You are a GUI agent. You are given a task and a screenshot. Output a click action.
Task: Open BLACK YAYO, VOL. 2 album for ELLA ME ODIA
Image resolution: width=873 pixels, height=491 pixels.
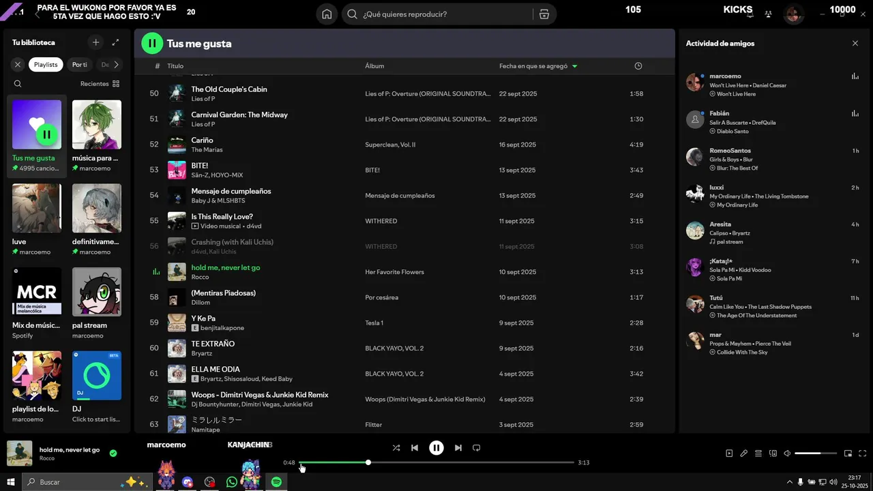click(394, 374)
